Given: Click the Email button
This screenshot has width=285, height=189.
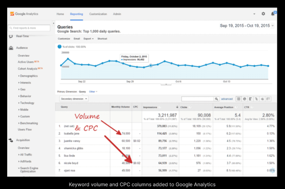Looking at the screenshot, I should coord(77,39).
